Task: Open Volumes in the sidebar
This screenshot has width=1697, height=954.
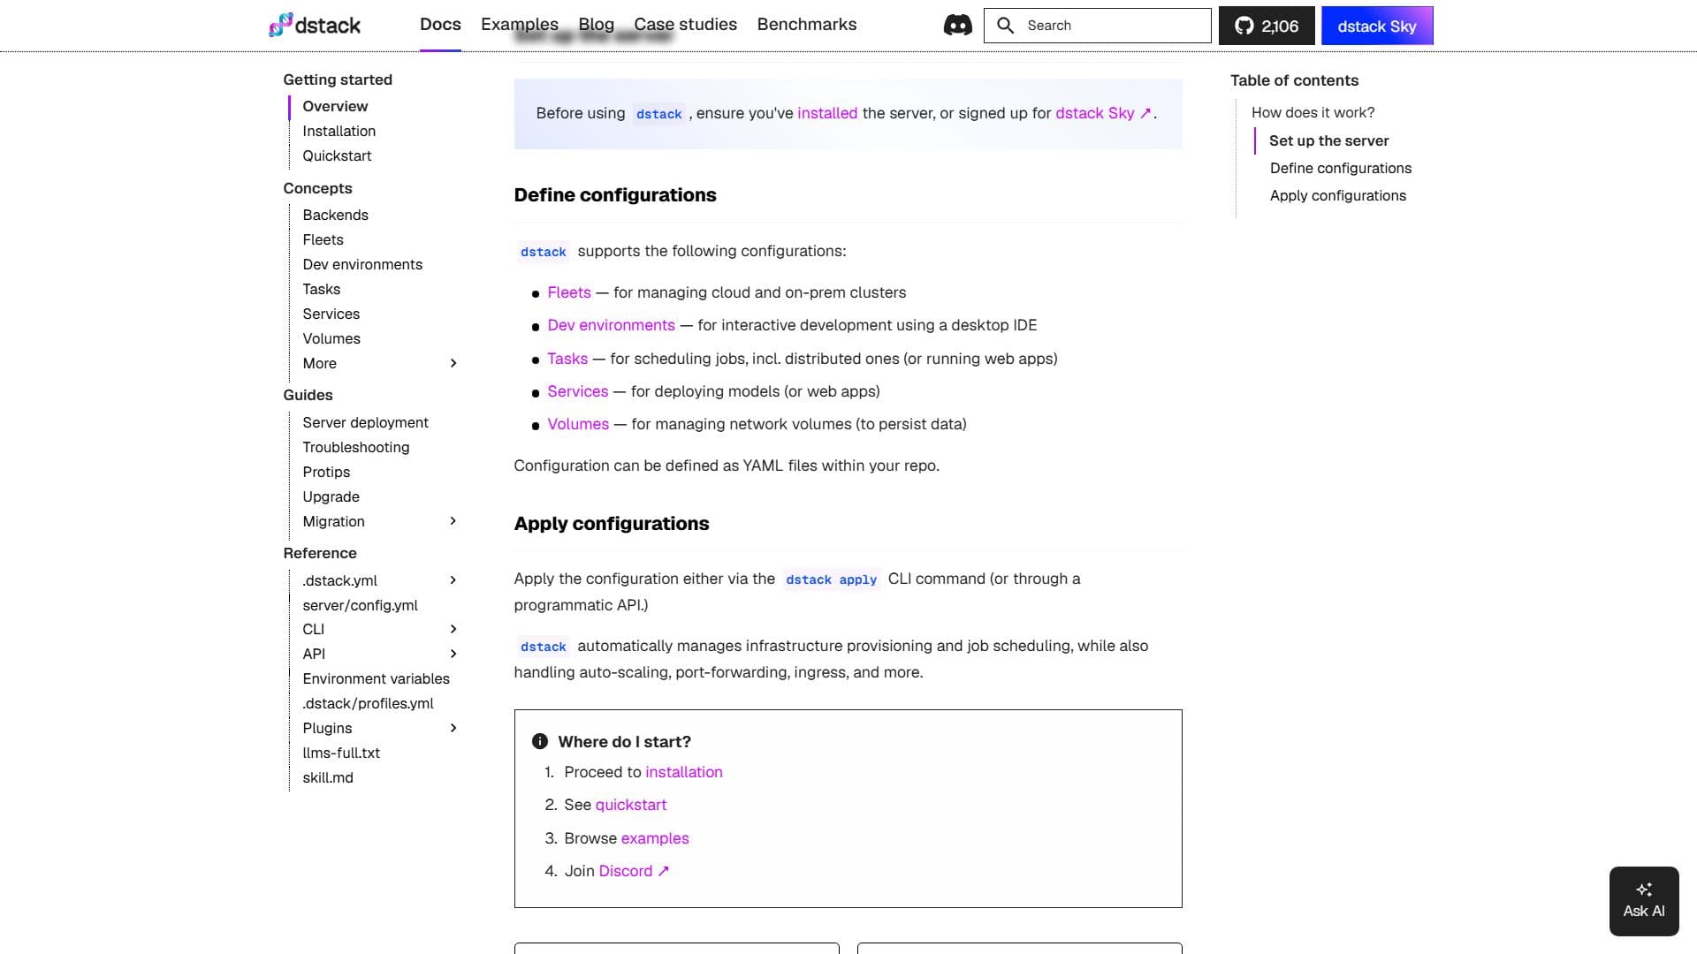Action: 331,338
